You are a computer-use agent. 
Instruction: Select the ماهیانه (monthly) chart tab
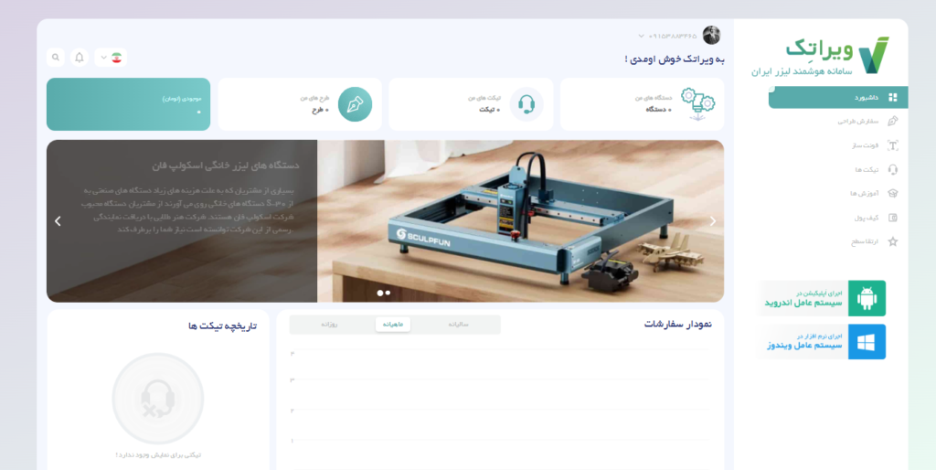(393, 325)
